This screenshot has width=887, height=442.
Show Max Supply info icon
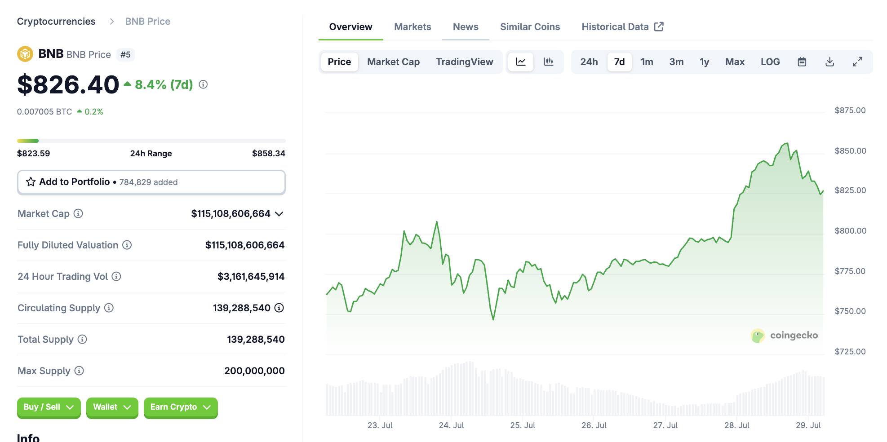tap(79, 371)
